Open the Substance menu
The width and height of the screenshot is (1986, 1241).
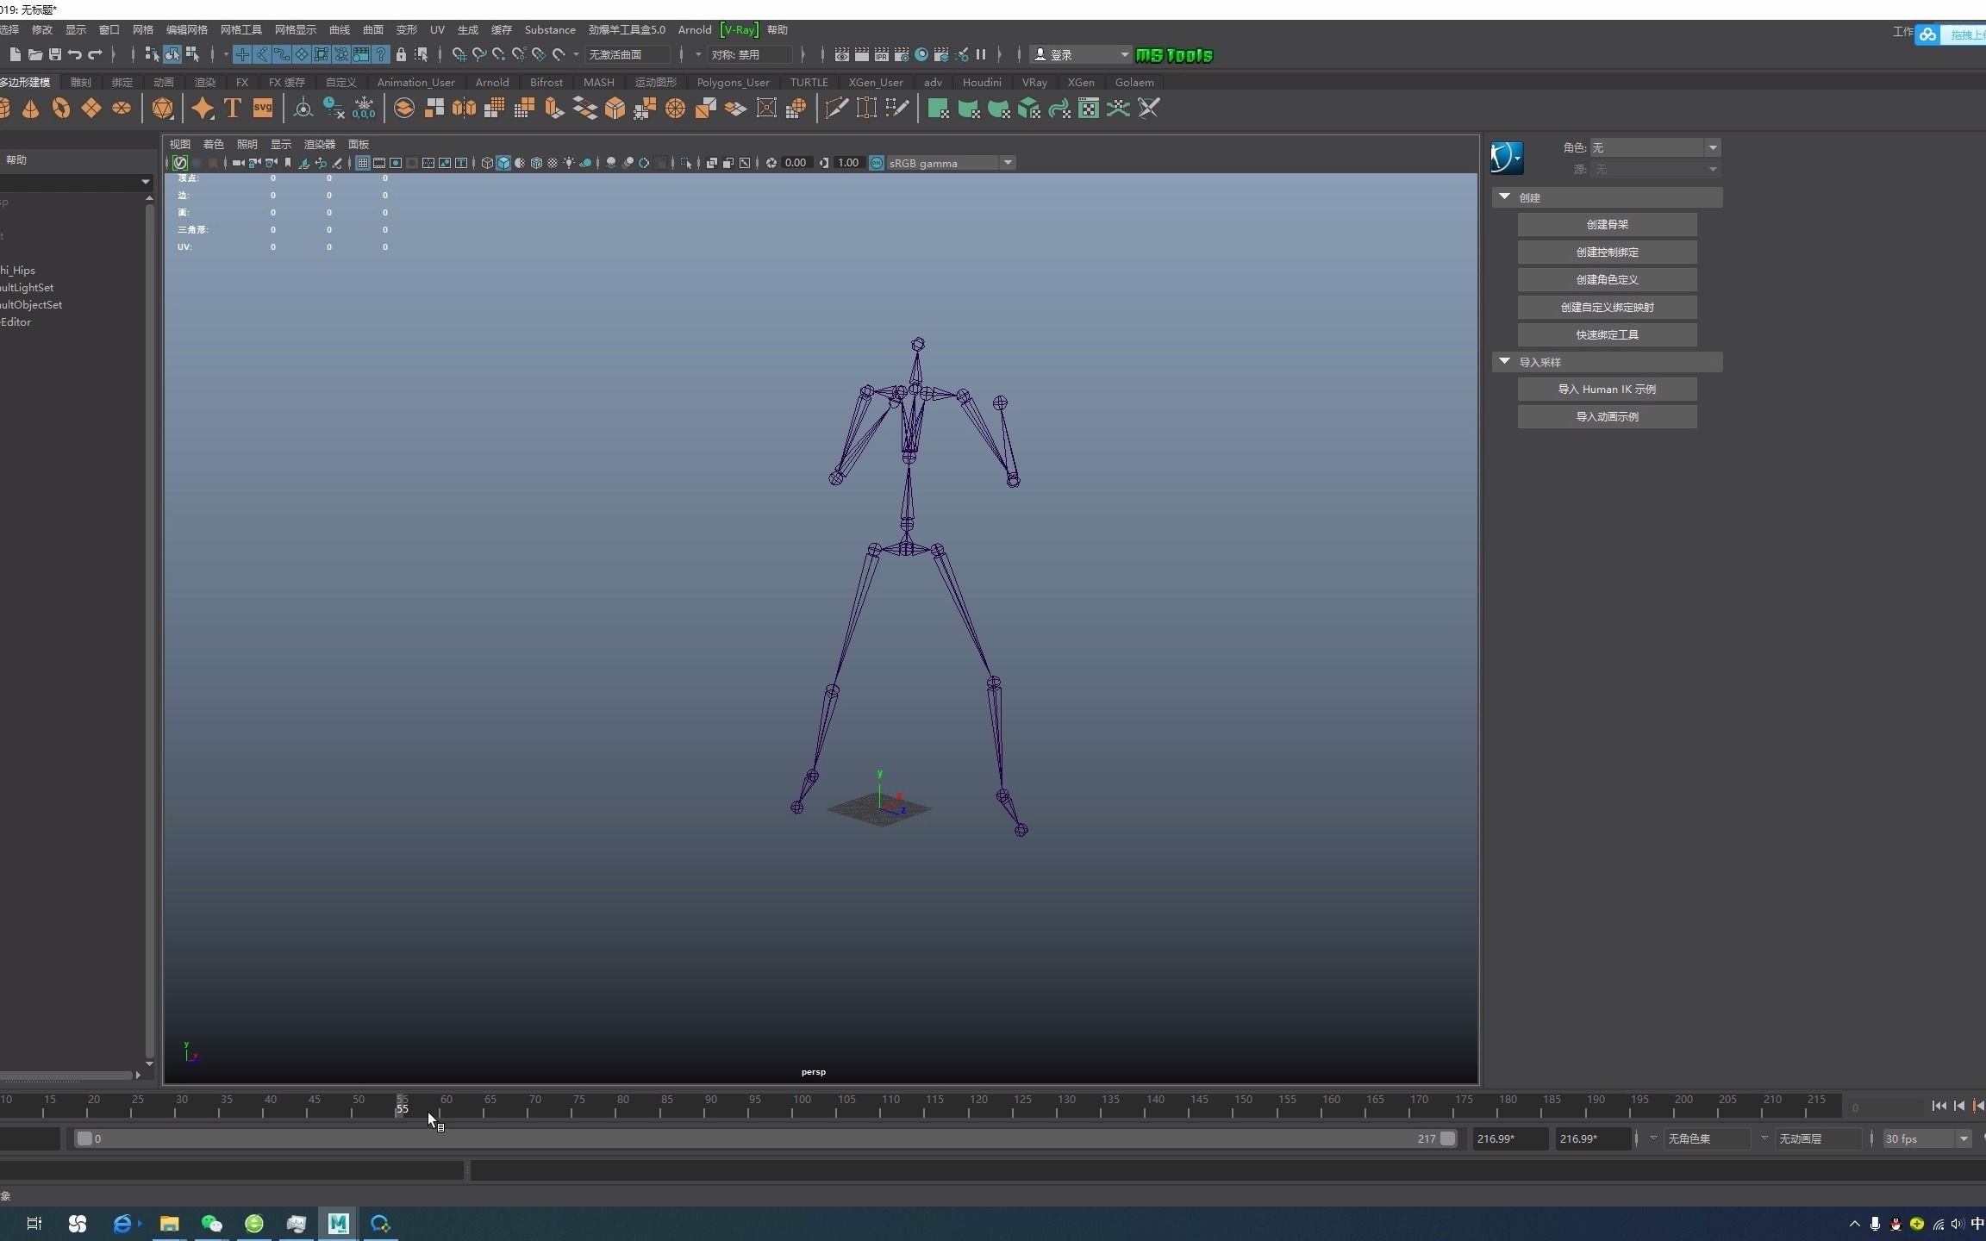click(549, 29)
